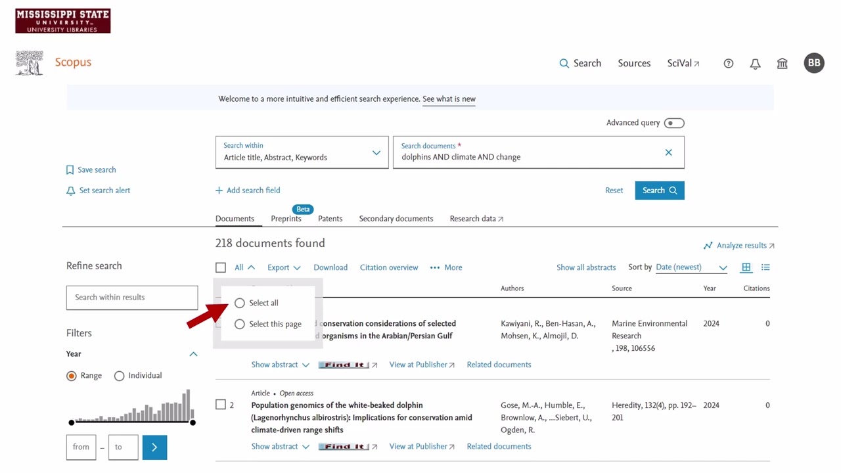Click the blue Search button
This screenshot has width=841, height=473.
(660, 191)
